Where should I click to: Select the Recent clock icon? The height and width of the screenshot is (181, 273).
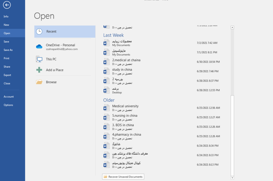(x=39, y=31)
